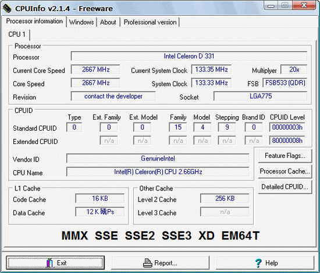
Task: Click the XD feature label
Action: click(x=207, y=235)
